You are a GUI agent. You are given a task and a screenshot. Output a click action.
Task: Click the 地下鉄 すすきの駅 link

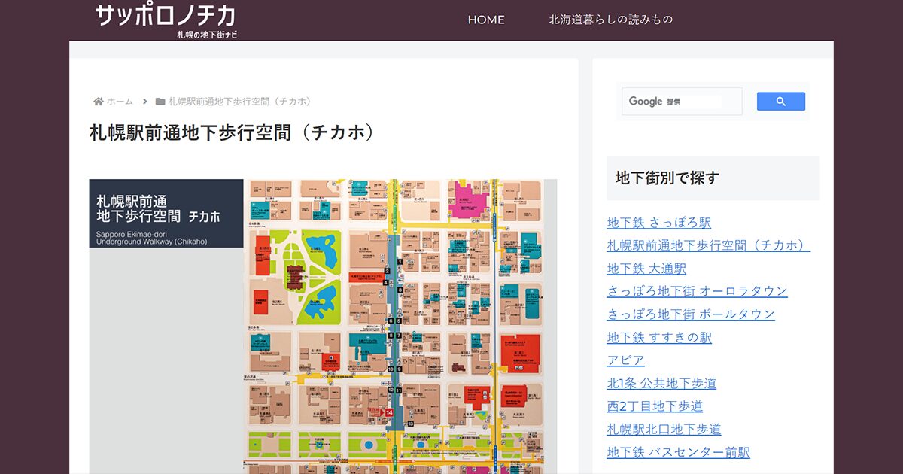(x=659, y=337)
